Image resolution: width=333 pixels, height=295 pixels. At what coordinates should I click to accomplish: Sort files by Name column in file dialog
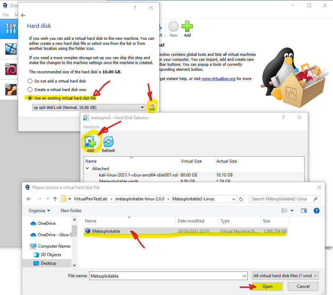click(130, 221)
